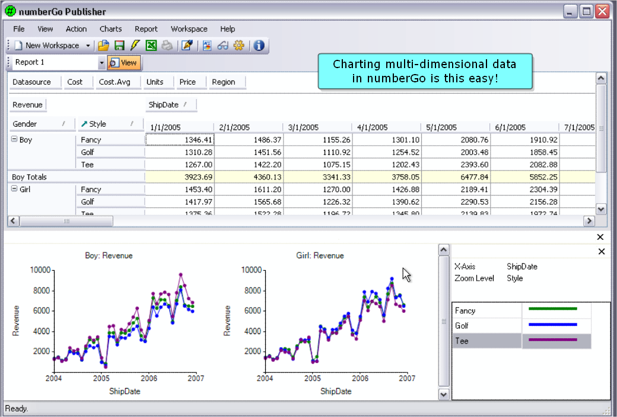Select the cell with value 2290.53
This screenshot has height=417, width=617.
tap(456, 202)
